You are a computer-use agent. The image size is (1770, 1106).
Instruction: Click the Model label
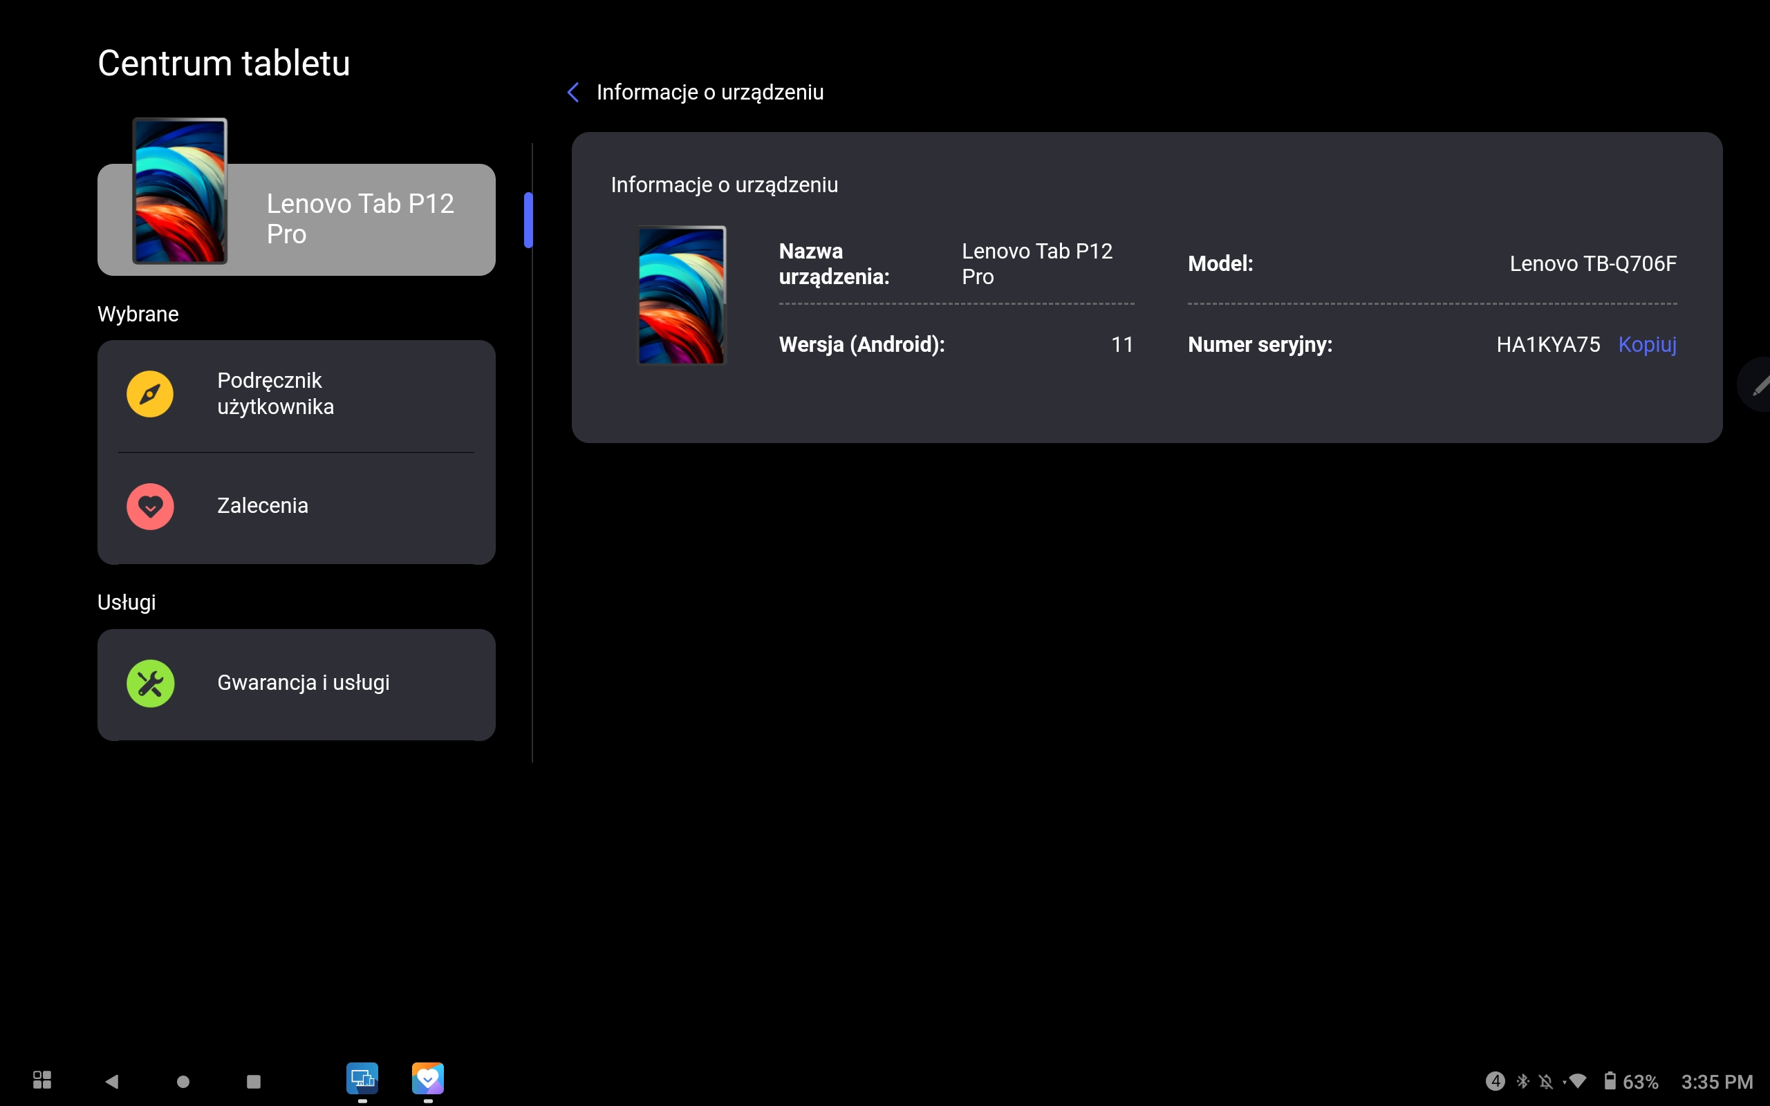click(1220, 263)
